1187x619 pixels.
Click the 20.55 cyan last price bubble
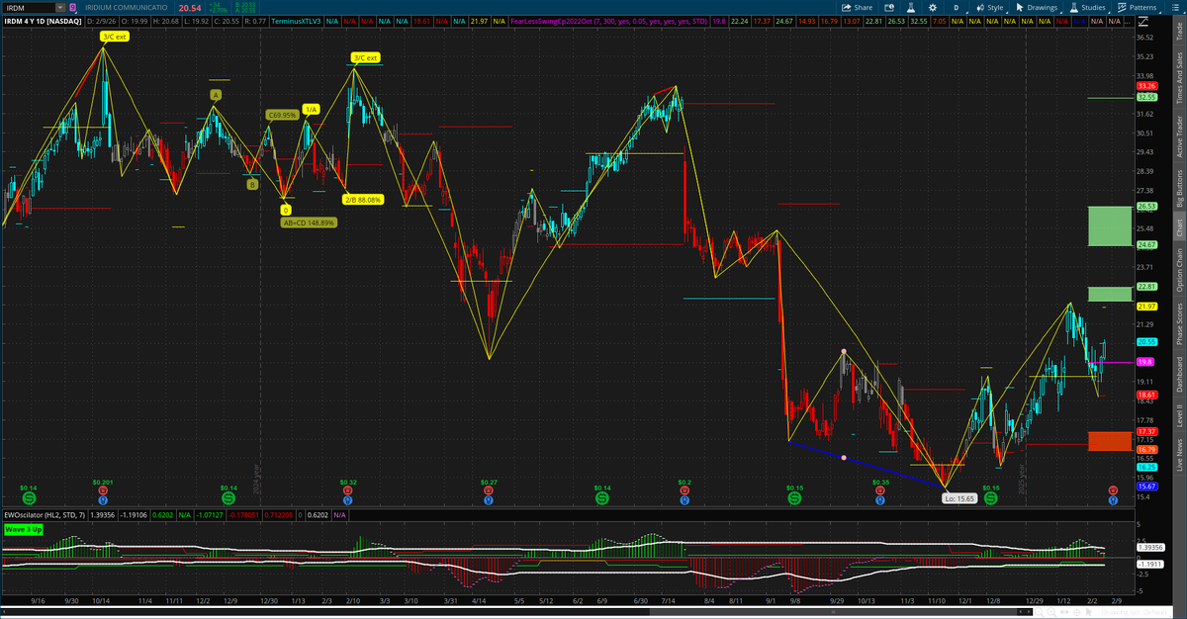point(1147,341)
